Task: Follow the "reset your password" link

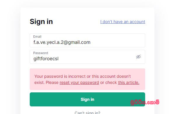Action: pyautogui.click(x=79, y=82)
